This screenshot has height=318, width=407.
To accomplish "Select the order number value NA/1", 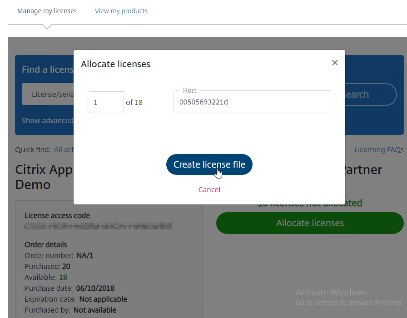I will [x=85, y=256].
